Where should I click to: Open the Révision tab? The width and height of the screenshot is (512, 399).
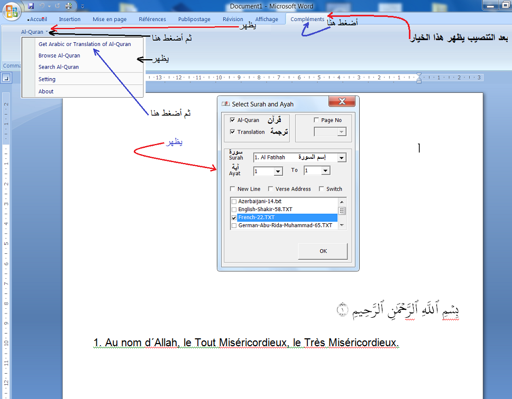[x=233, y=19]
